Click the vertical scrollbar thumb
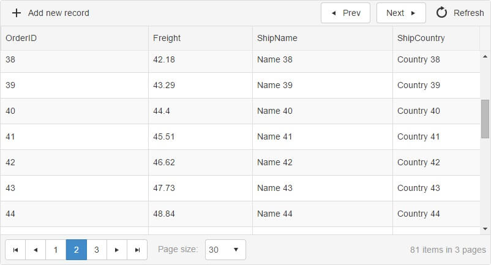 (485, 119)
